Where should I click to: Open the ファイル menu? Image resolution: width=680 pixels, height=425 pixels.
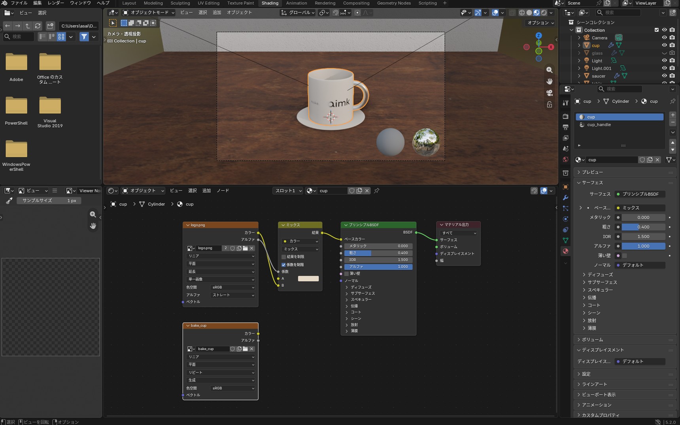19,3
